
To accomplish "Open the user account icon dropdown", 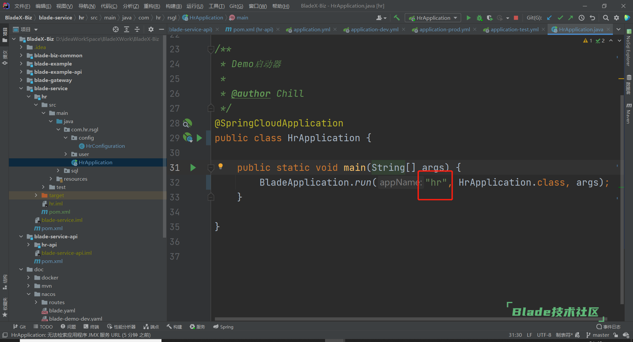I will [381, 18].
